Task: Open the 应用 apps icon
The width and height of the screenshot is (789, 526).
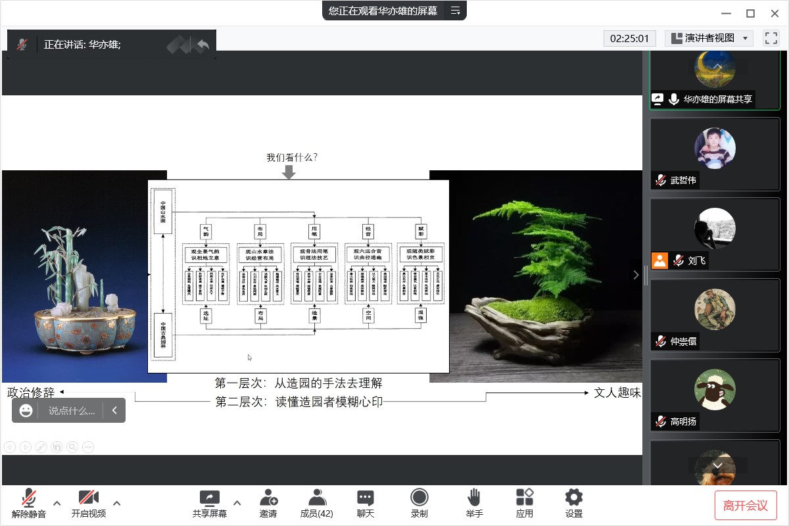Action: click(x=524, y=503)
